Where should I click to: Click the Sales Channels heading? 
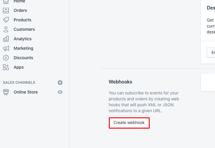point(19,83)
